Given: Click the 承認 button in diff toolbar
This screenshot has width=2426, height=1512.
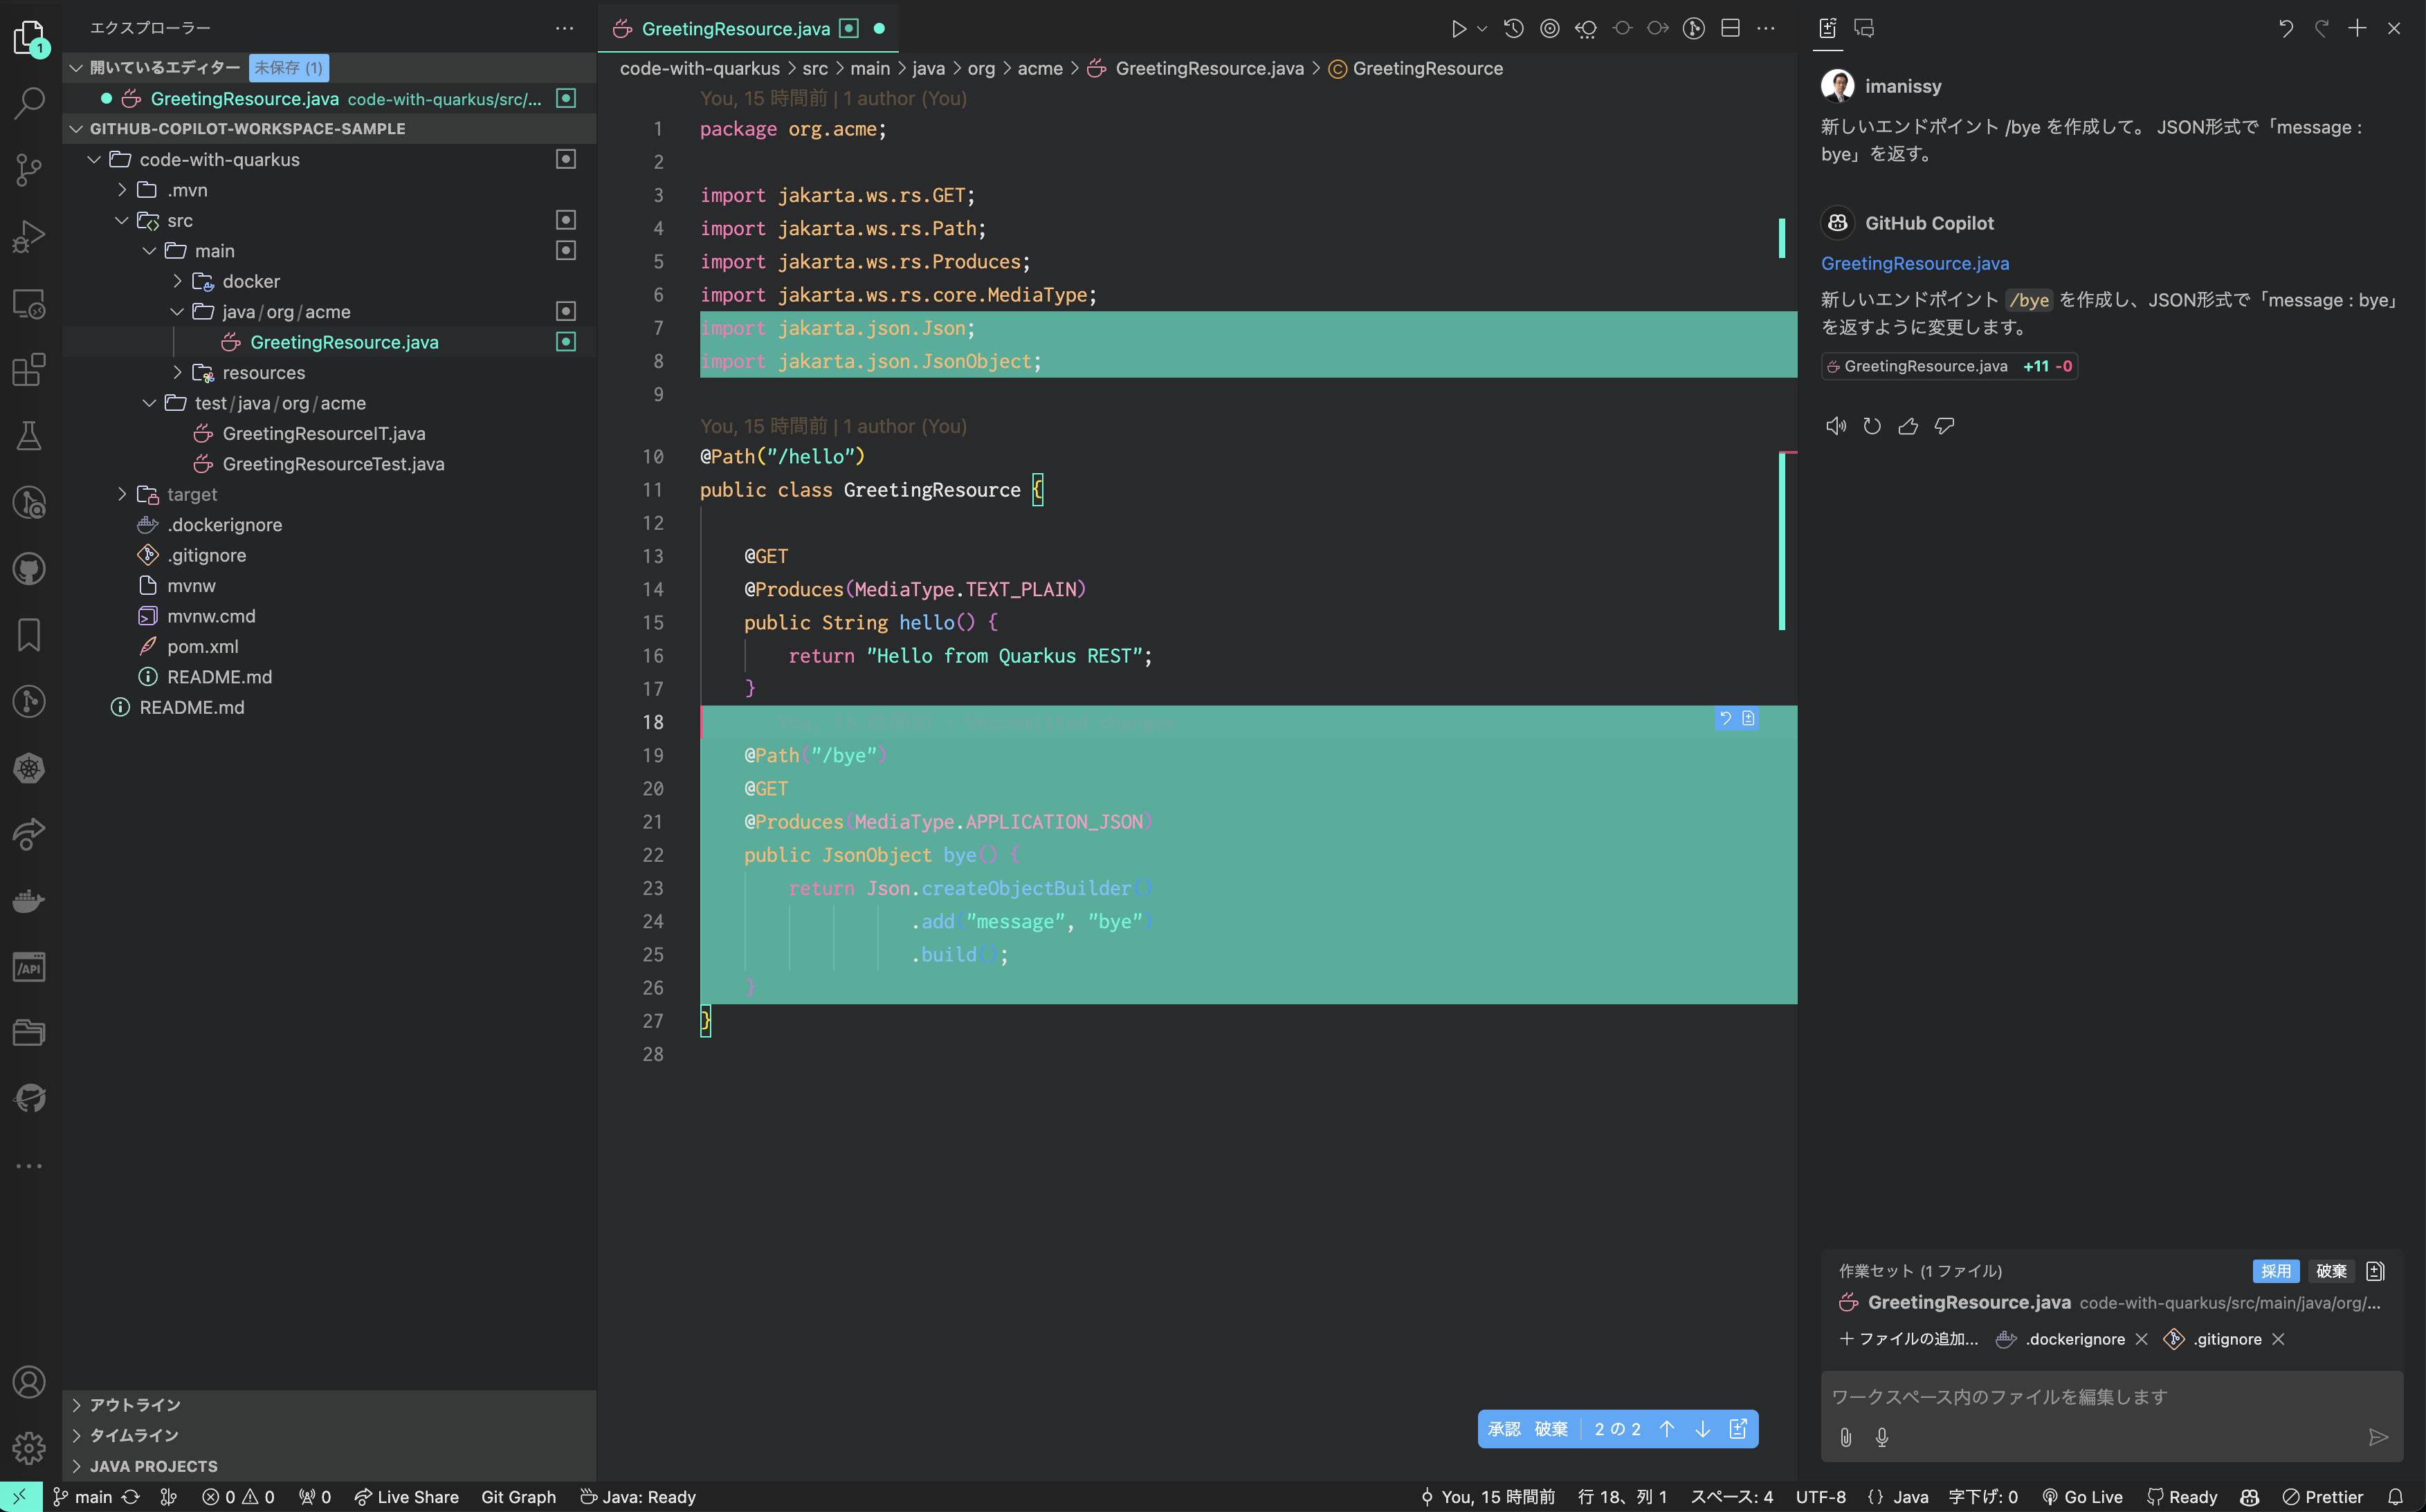Looking at the screenshot, I should 1503,1429.
